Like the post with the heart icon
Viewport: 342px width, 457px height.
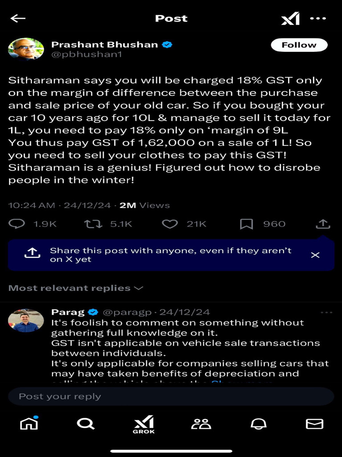[x=170, y=224]
